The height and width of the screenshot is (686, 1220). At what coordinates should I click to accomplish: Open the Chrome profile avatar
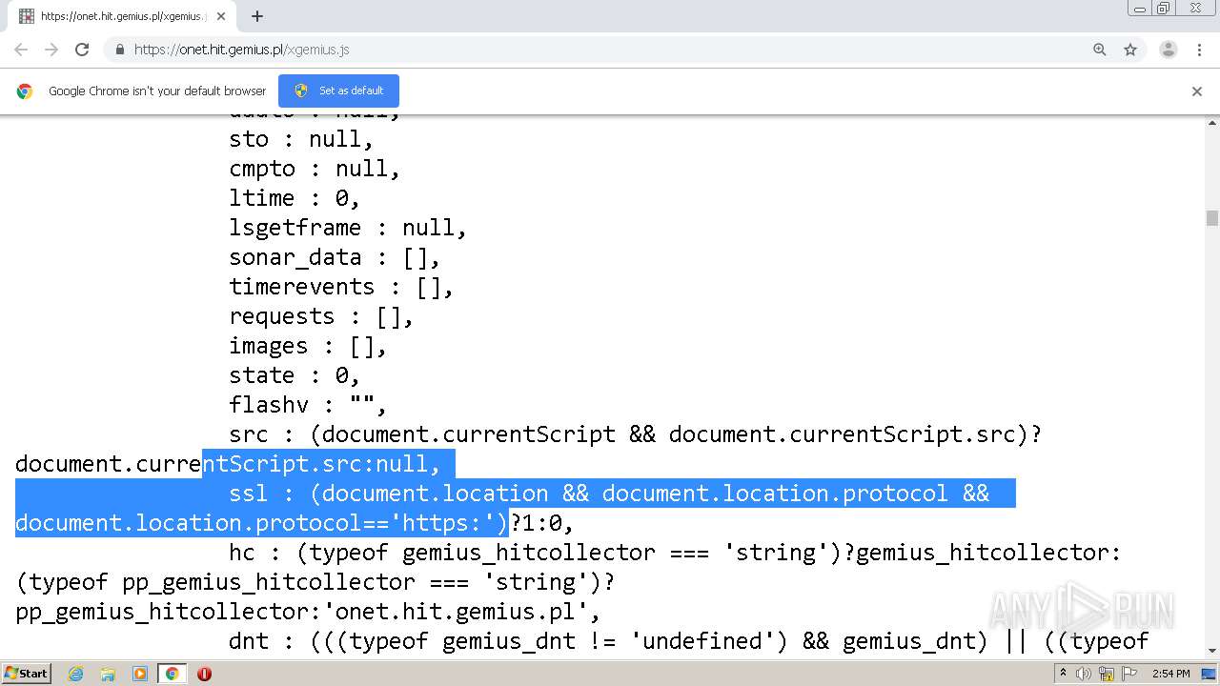1169,50
